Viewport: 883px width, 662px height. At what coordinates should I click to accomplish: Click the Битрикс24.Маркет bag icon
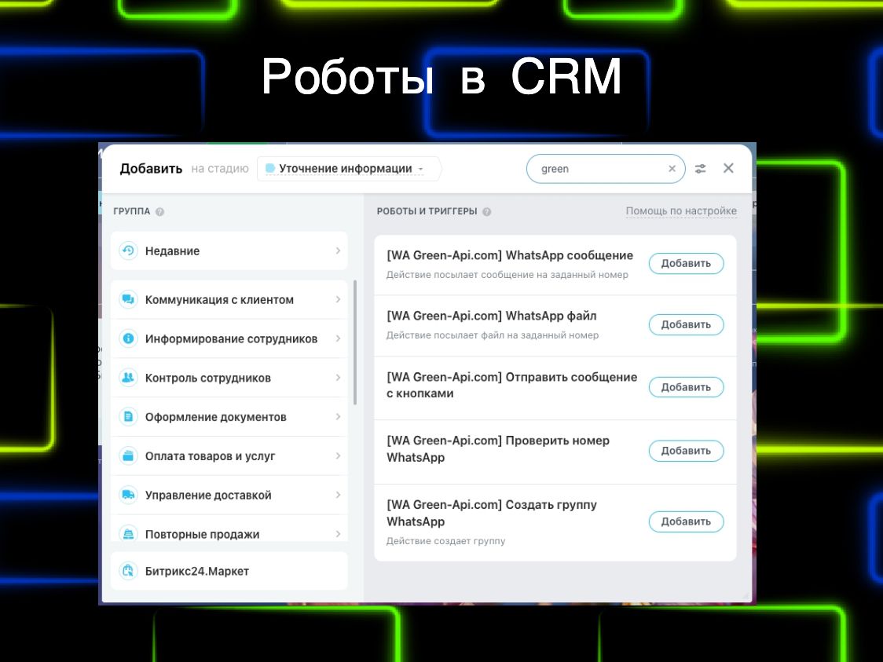[x=128, y=571]
